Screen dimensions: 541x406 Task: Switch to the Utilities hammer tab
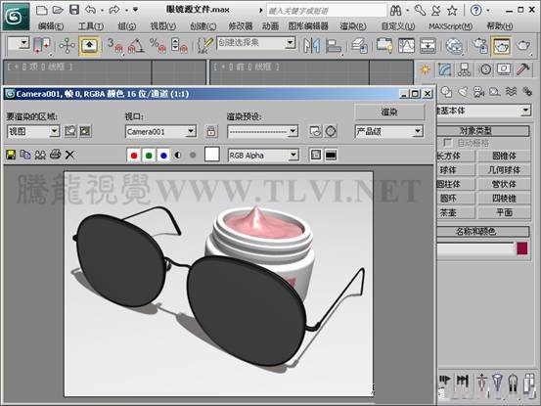tap(523, 69)
